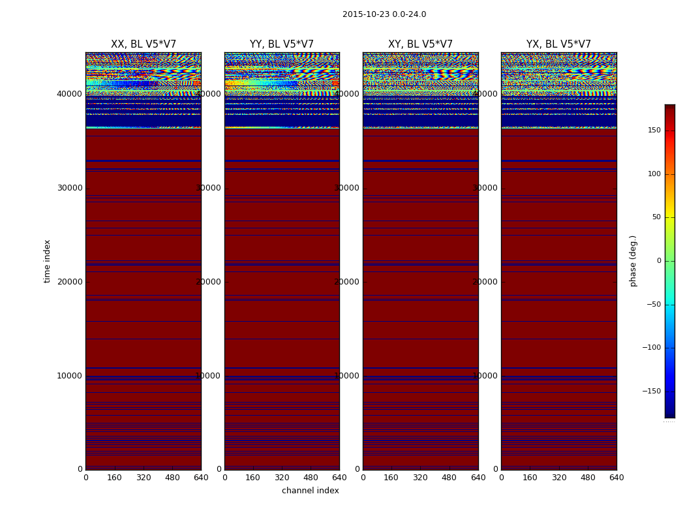Image resolution: width=685 pixels, height=522 pixels.
Task: Select the XX, BL V5*V7 panel title
Action: click(x=144, y=44)
